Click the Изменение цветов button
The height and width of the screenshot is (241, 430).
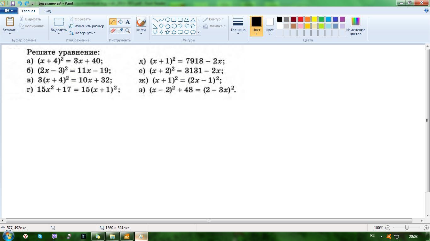point(355,26)
